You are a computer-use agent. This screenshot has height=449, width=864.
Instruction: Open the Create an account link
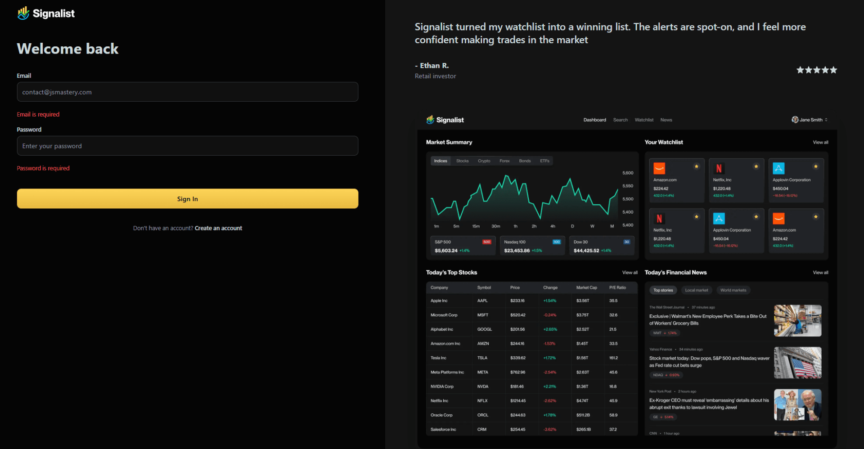click(x=218, y=228)
